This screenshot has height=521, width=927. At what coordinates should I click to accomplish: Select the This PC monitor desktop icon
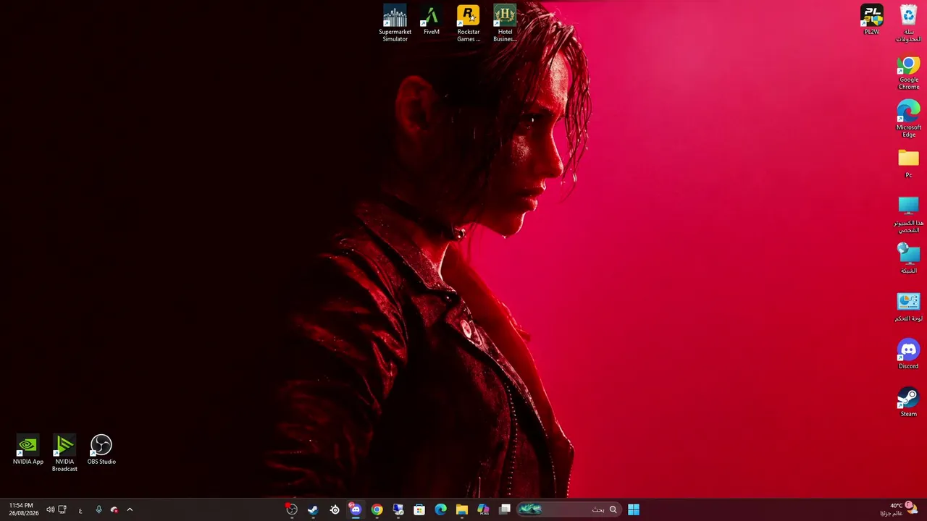coord(909,214)
